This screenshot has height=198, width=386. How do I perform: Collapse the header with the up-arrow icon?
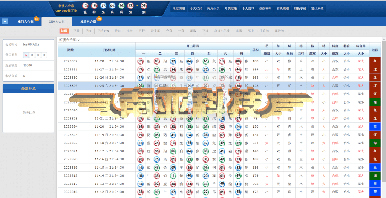(5, 22)
